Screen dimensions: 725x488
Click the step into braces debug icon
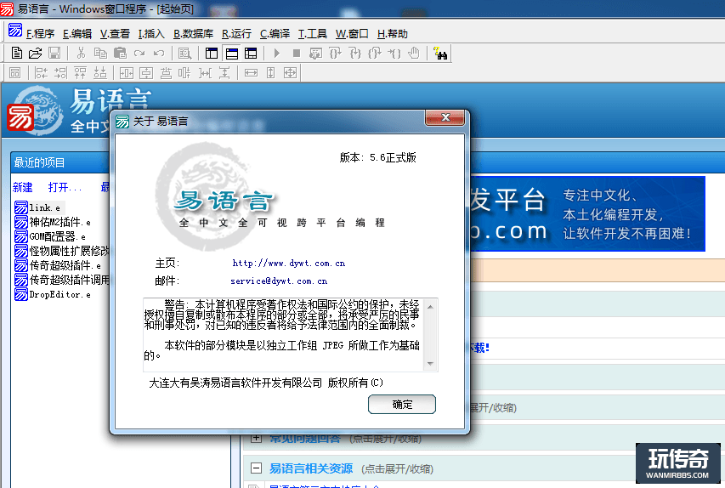[x=355, y=54]
